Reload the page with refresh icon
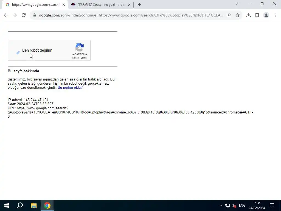281x211 pixels. 24,15
